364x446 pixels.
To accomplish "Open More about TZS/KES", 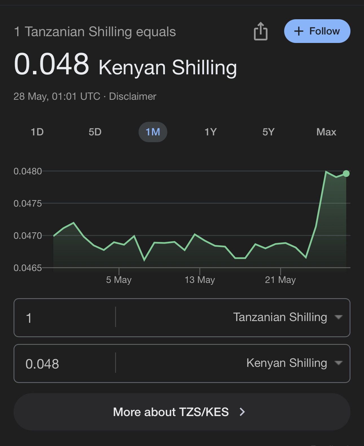I will point(171,412).
